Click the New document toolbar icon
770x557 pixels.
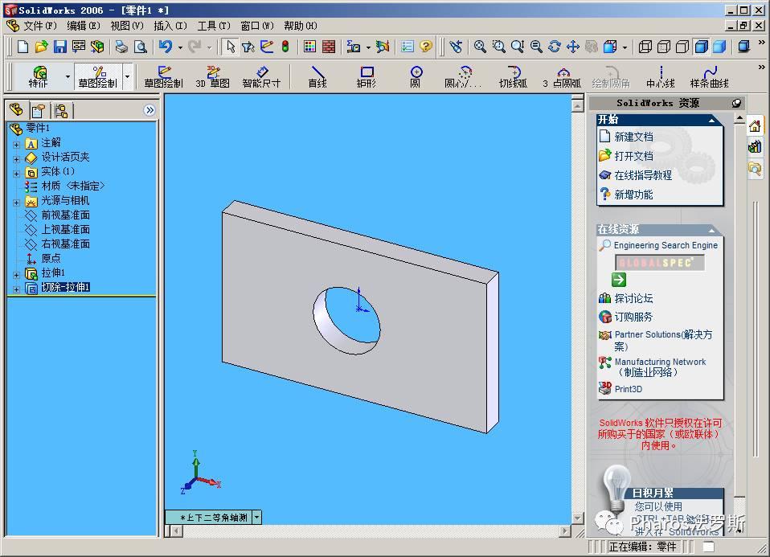[x=23, y=47]
